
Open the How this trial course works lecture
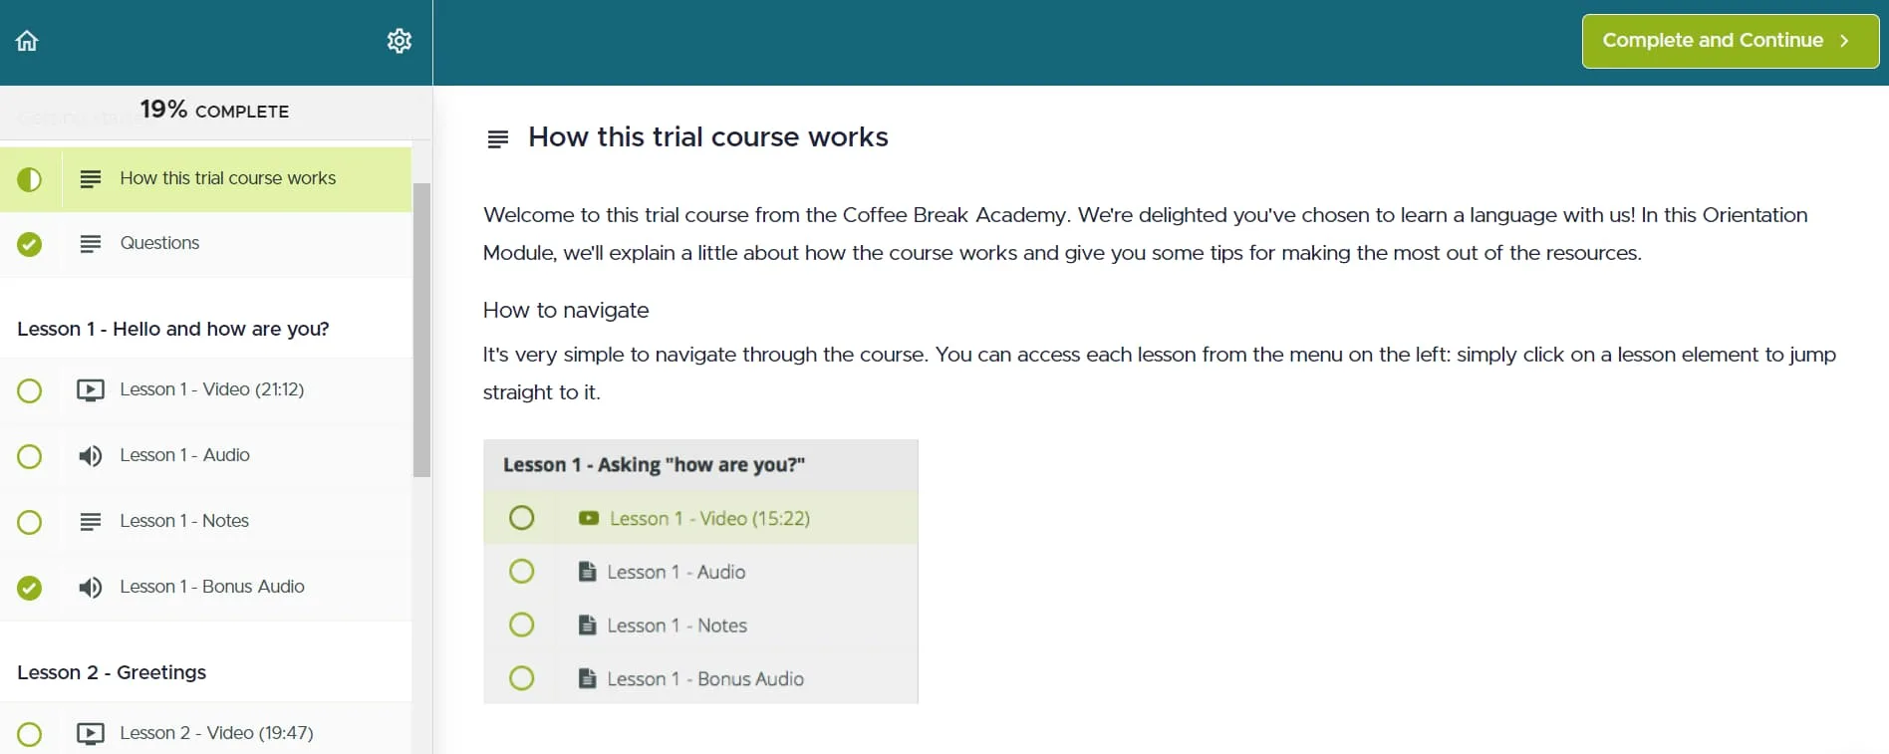(227, 178)
